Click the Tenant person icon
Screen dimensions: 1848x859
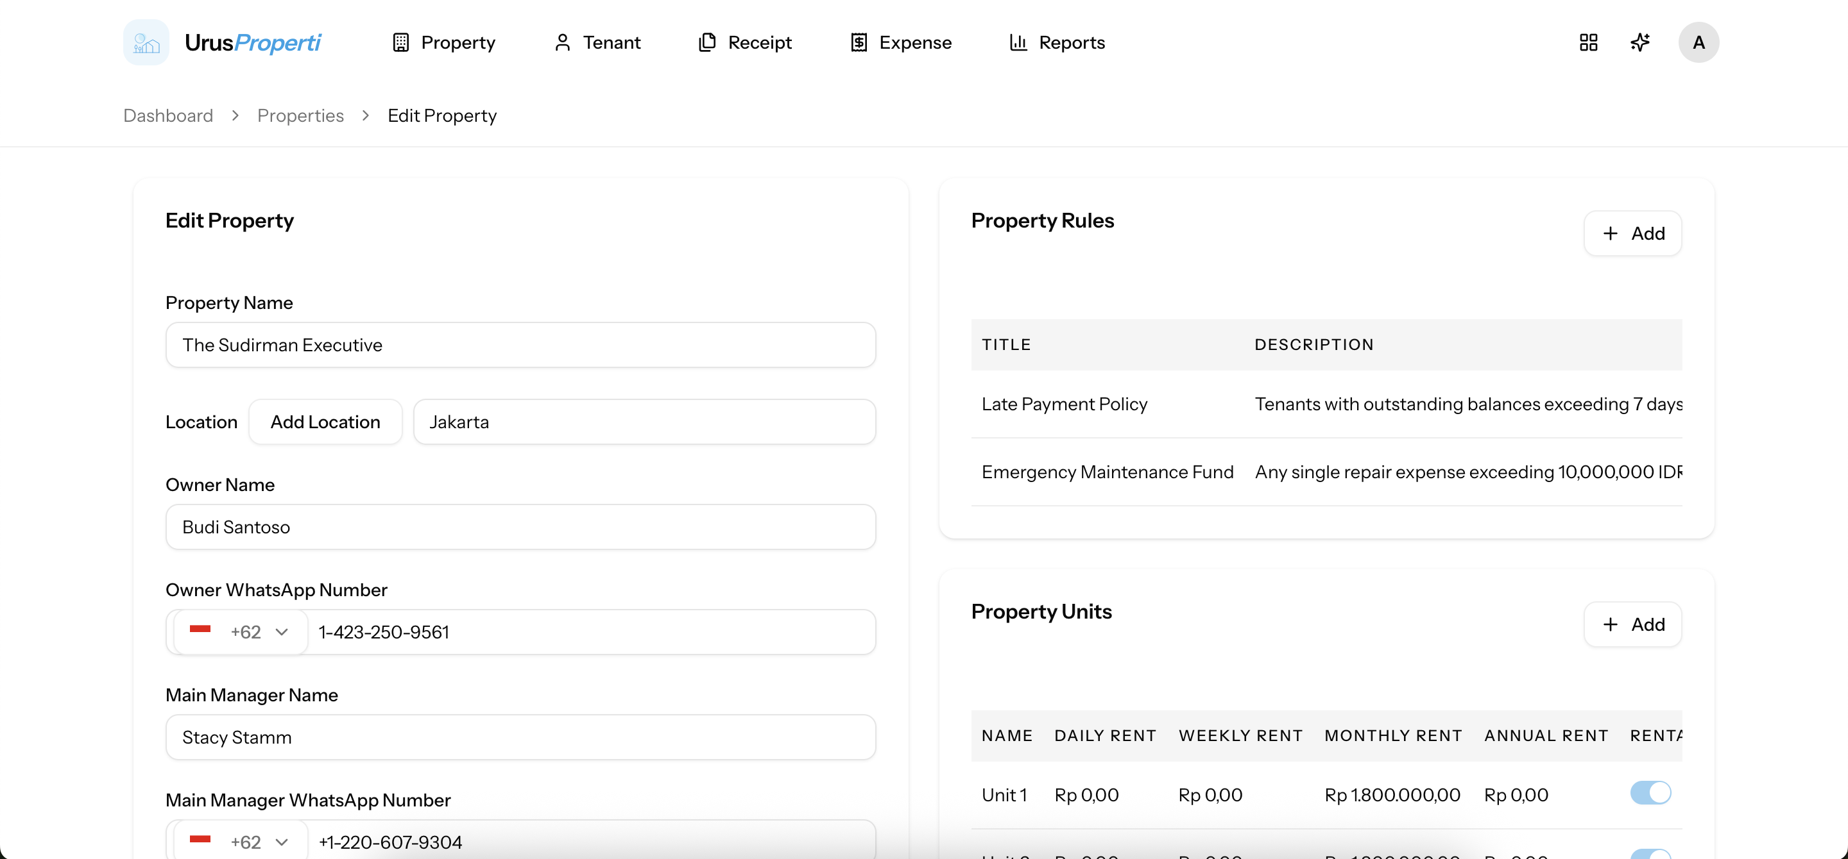tap(563, 42)
